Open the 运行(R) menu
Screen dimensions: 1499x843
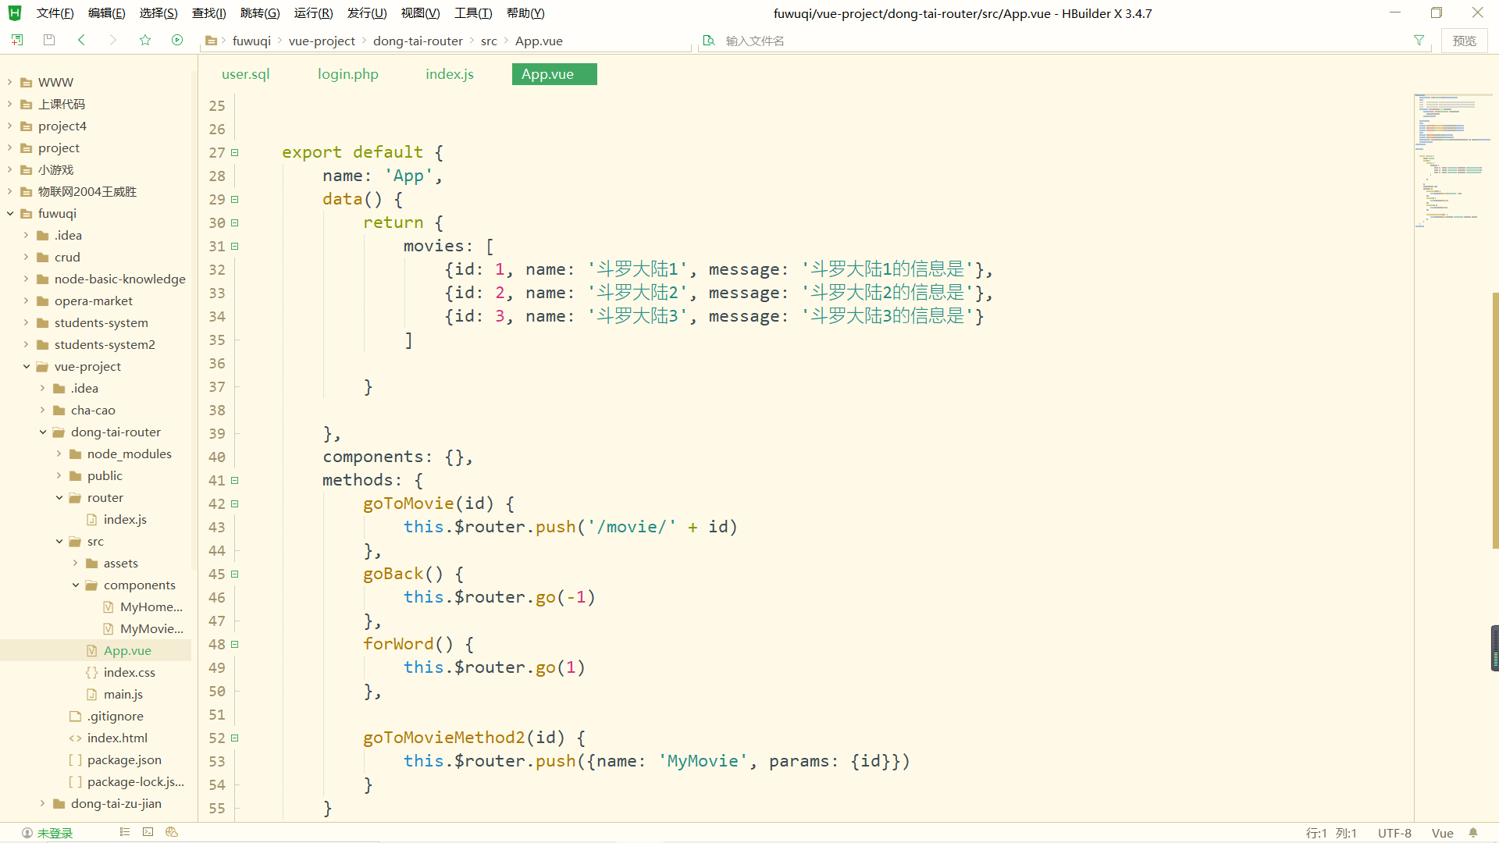click(x=313, y=13)
